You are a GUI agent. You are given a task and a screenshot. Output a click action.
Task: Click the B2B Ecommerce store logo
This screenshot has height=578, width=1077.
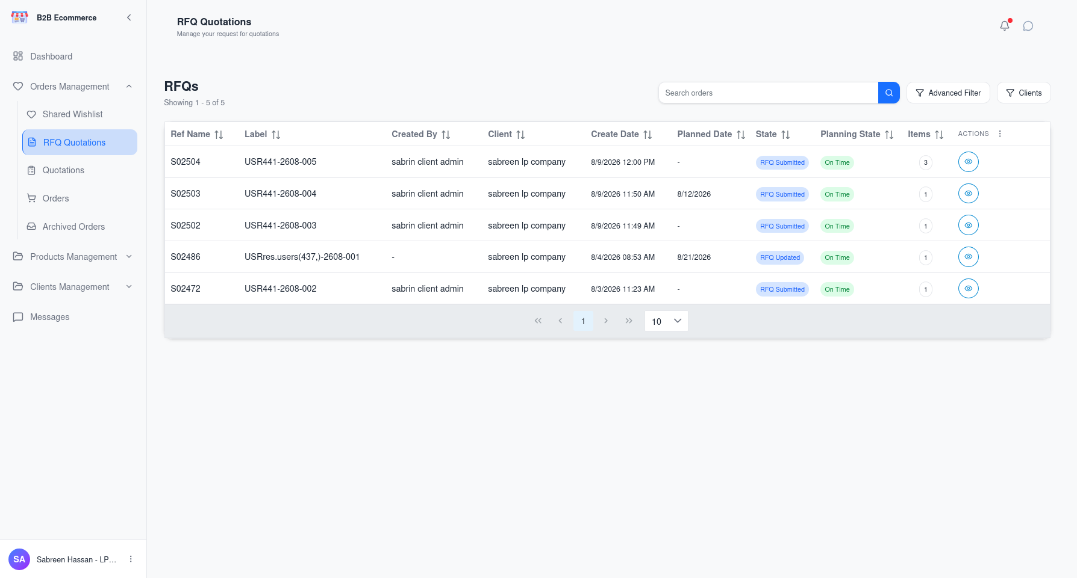(x=20, y=17)
